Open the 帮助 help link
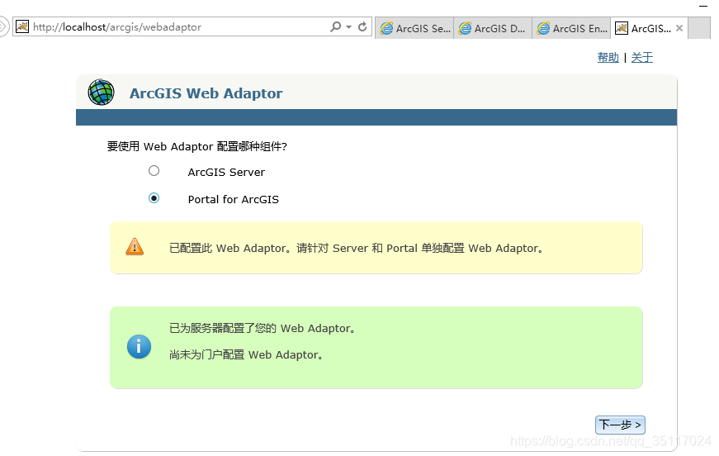Screen dimensions: 719x456 [x=608, y=58]
